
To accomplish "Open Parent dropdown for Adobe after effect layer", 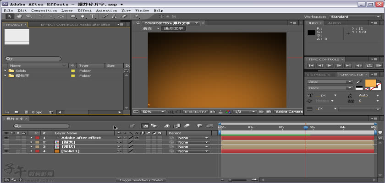I will pos(193,138).
